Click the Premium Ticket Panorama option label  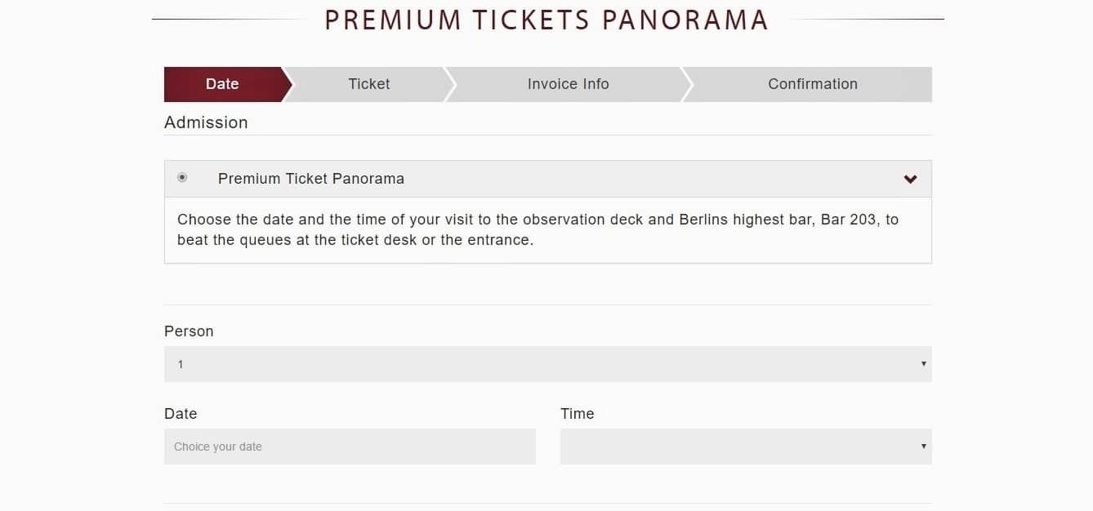click(311, 179)
